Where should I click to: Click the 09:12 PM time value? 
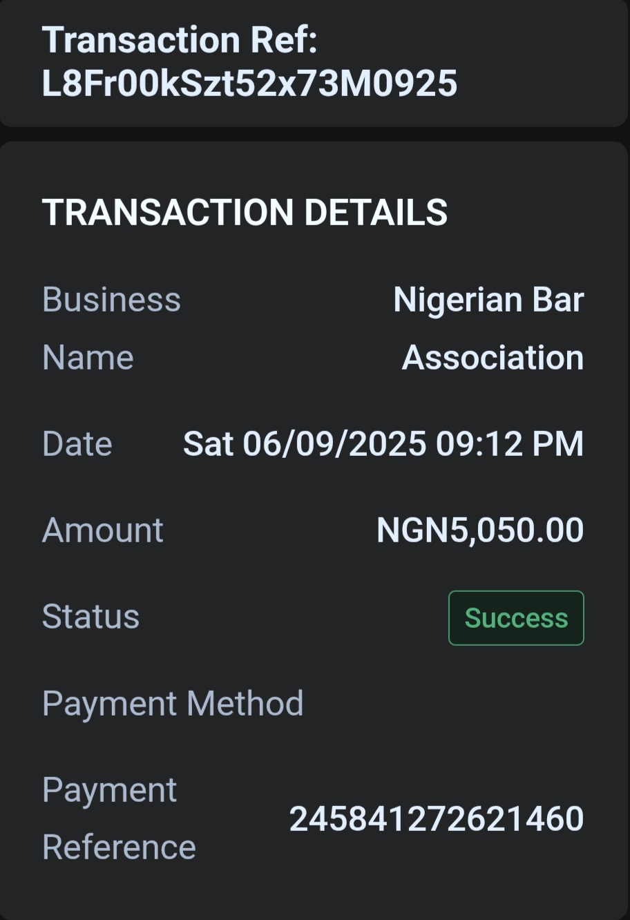point(509,443)
